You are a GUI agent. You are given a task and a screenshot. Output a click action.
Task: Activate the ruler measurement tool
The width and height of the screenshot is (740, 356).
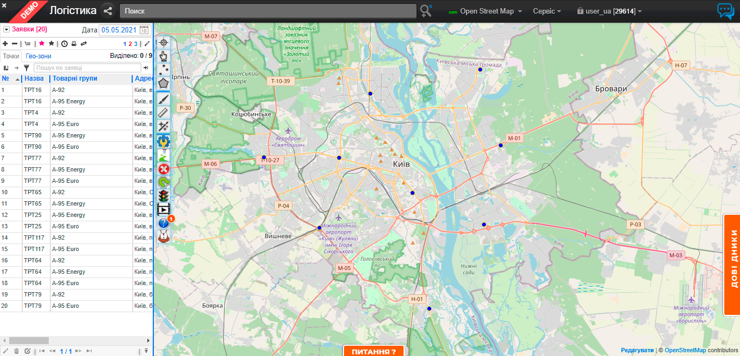click(163, 113)
